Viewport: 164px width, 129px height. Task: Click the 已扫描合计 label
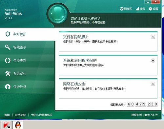coord(117,104)
